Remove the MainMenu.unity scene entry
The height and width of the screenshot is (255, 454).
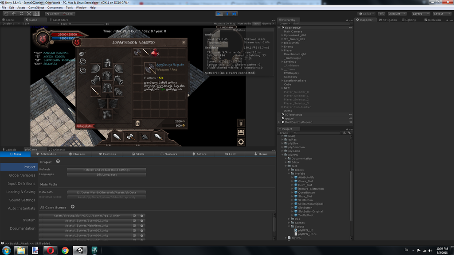pos(142,225)
